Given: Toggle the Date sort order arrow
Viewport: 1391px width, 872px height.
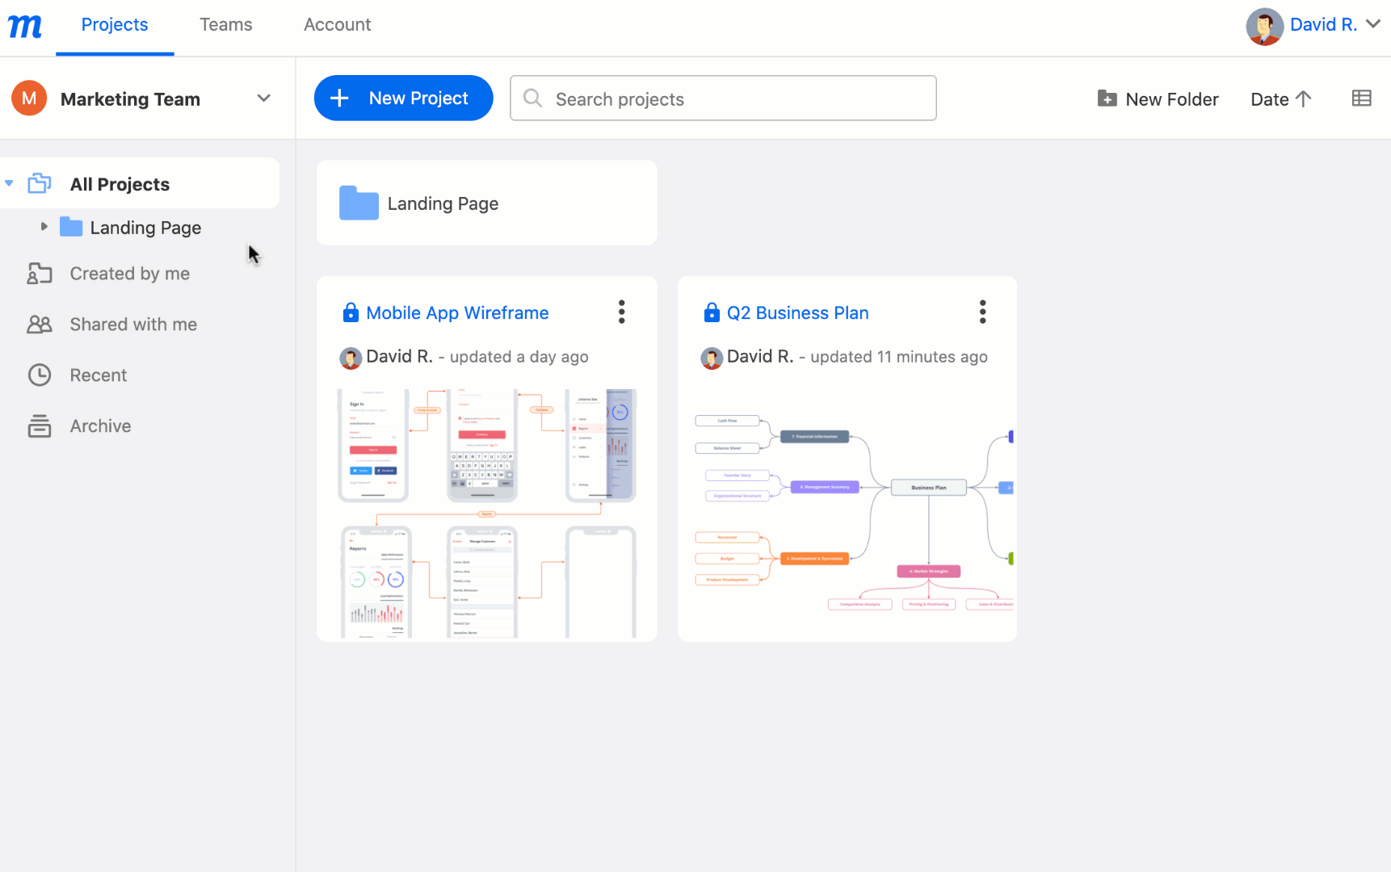Looking at the screenshot, I should (1305, 99).
